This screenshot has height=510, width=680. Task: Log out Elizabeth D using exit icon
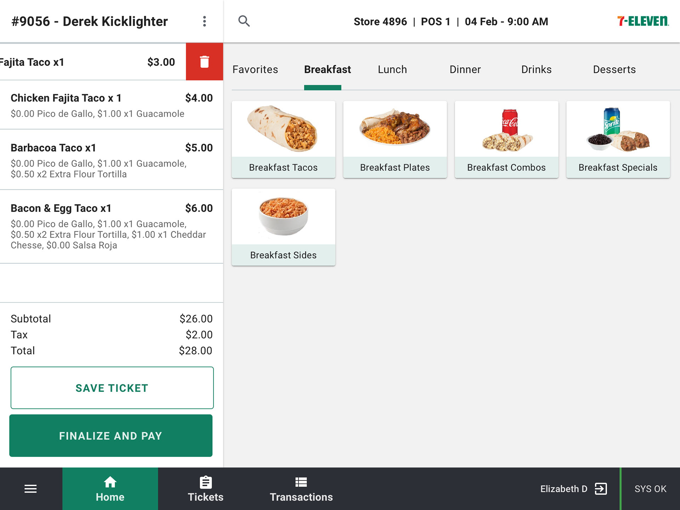coord(601,489)
